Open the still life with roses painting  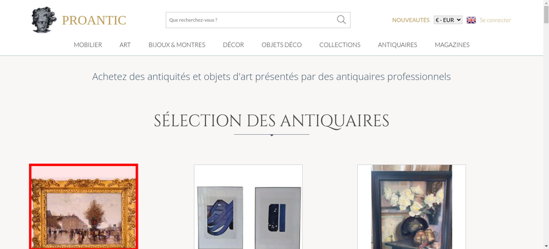(x=411, y=207)
